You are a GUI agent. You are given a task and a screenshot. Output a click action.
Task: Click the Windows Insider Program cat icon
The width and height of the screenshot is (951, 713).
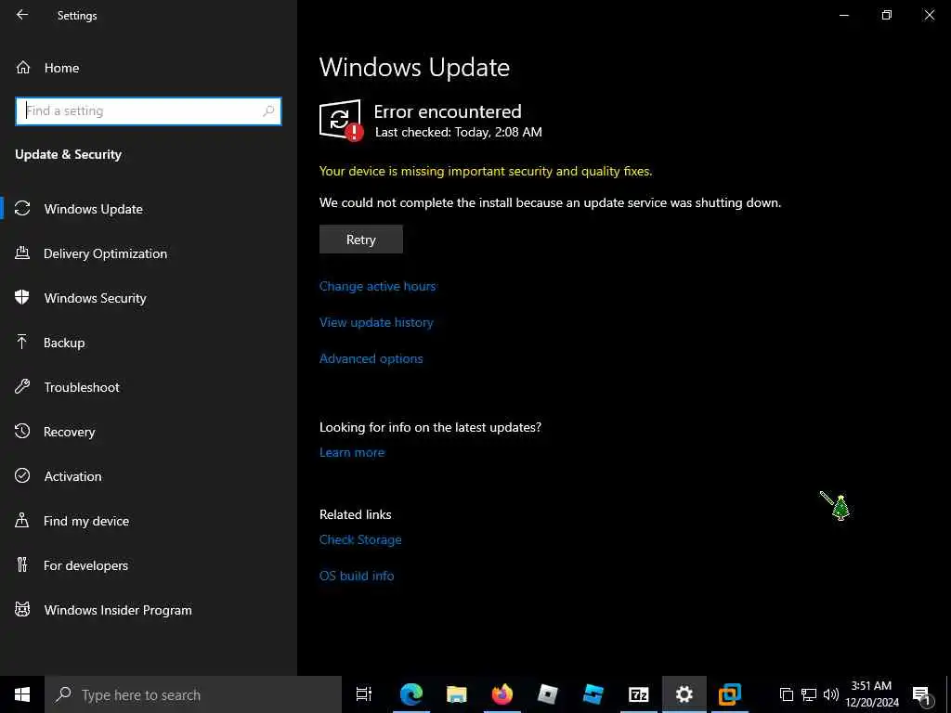[22, 609]
